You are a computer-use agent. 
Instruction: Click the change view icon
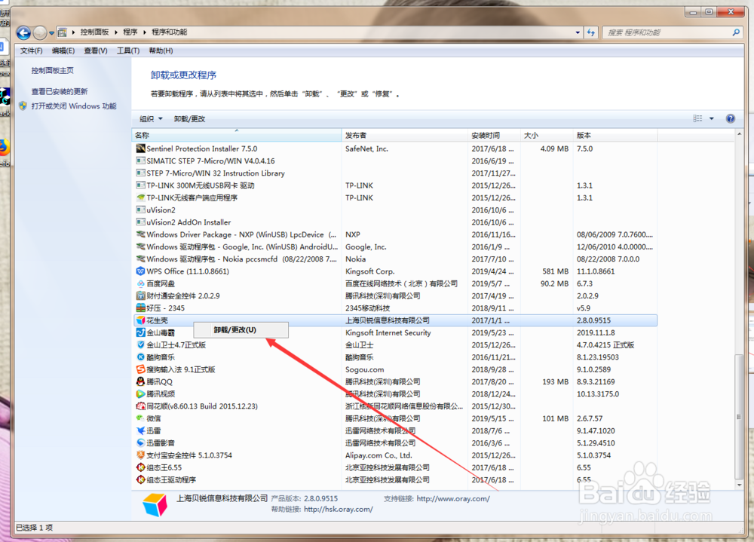click(697, 119)
